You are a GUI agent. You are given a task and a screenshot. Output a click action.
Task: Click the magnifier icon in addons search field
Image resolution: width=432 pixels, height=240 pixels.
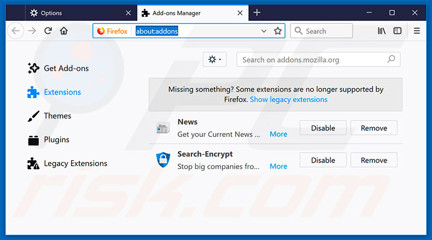(x=391, y=59)
